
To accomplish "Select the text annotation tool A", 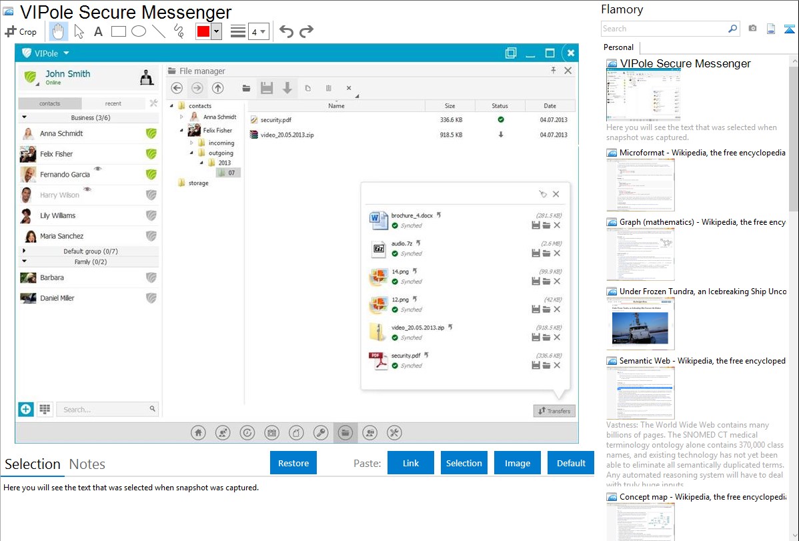I will coord(98,31).
